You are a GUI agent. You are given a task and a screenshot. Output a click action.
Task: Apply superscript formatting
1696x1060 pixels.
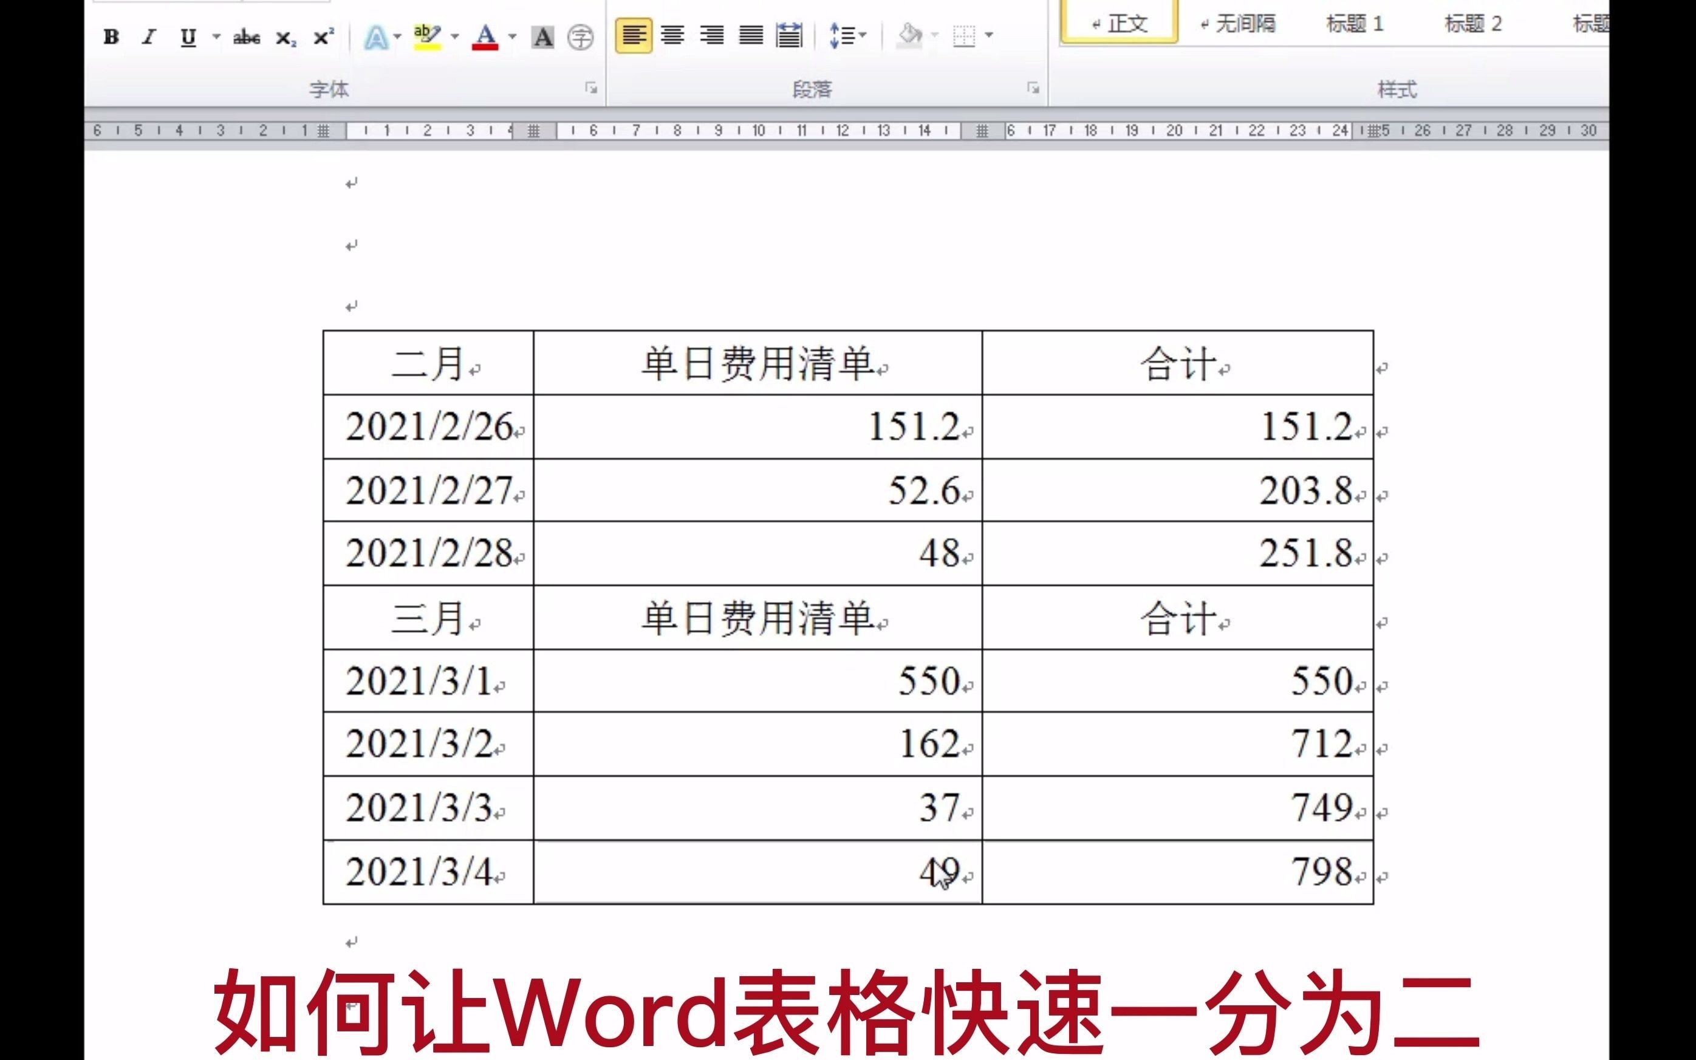pyautogui.click(x=323, y=37)
